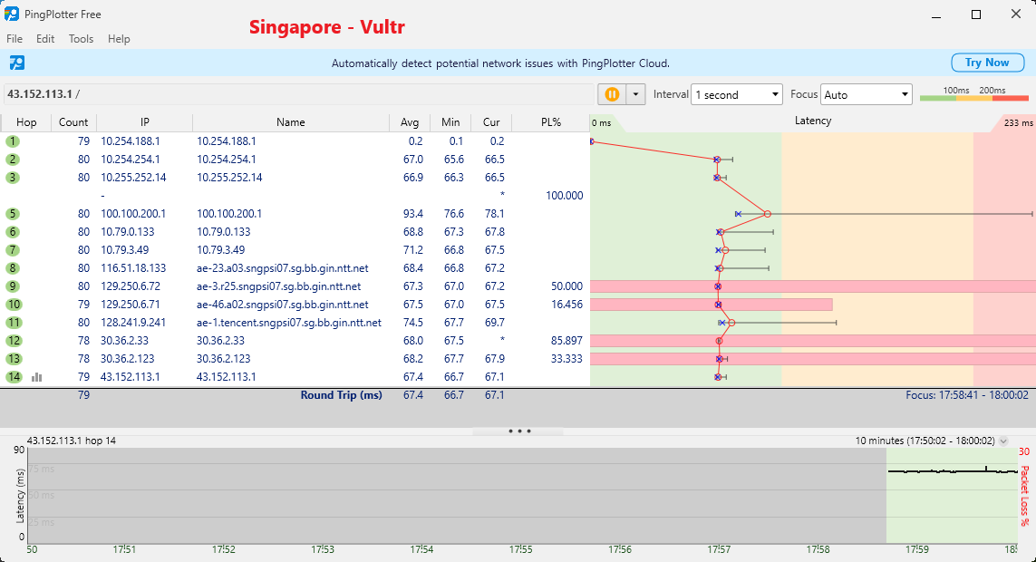Click name ae-46.a02.sngpsi07.sg.bb.gin.ntt.net

283,305
